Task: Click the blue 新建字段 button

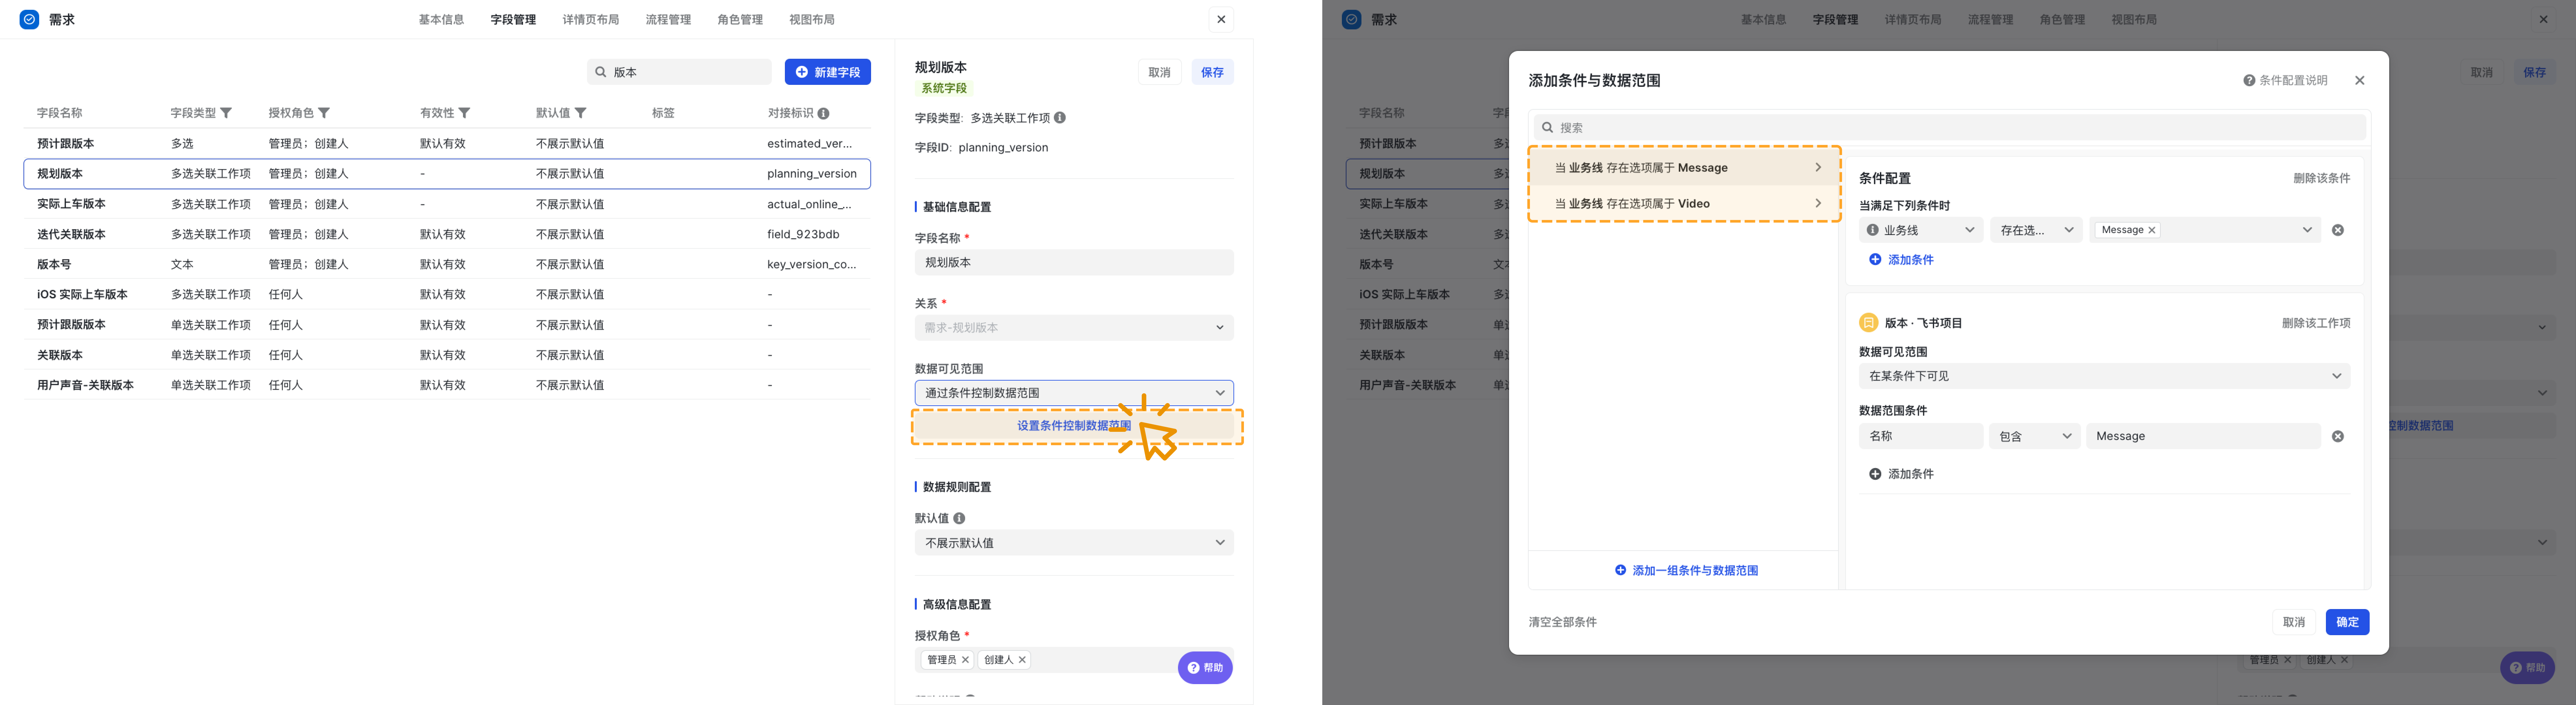Action: [828, 72]
